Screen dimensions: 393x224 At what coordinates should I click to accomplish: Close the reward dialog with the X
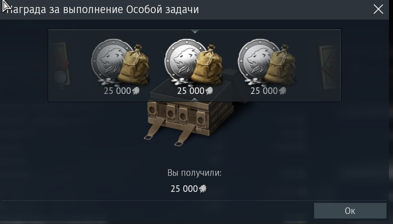tap(378, 10)
